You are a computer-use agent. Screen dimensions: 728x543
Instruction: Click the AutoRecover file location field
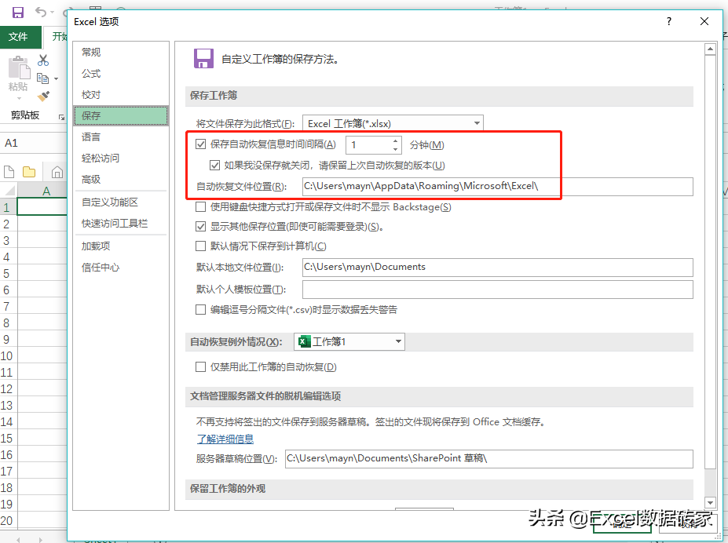(x=498, y=187)
